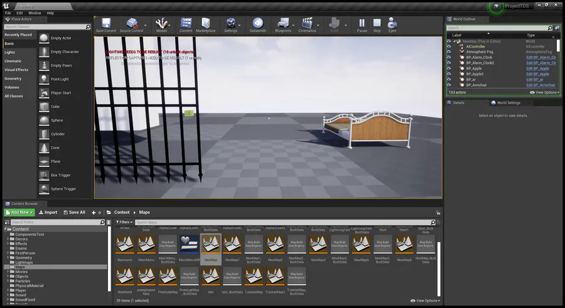
Task: Click the Content Browser vertical scrollbar
Action: point(439,268)
